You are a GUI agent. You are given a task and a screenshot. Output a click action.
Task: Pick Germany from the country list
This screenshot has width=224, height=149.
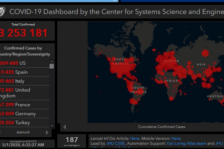tap(24, 114)
